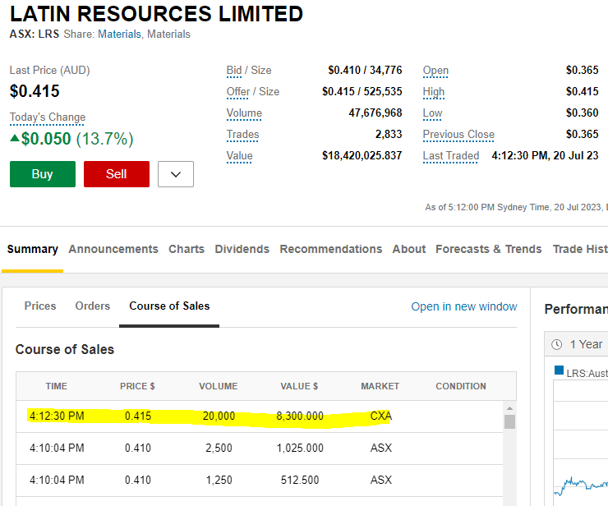Click the 20,000 volume cell
This screenshot has height=506, width=608.
coord(219,416)
